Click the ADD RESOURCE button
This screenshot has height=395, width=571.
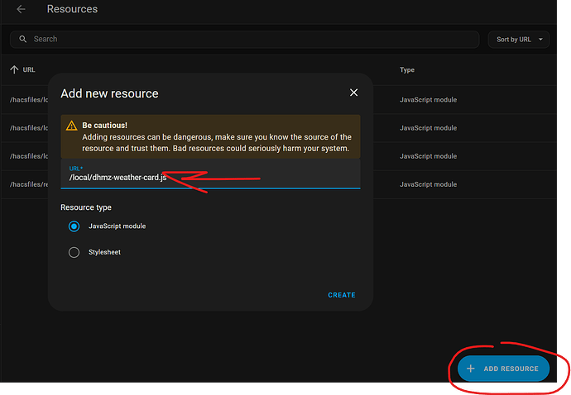coord(503,369)
